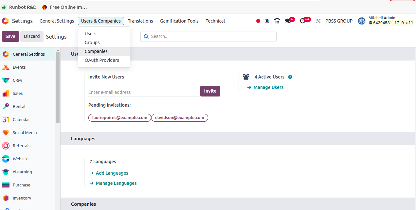Select CRM in the sidebar
416x210 pixels.
click(x=28, y=80)
